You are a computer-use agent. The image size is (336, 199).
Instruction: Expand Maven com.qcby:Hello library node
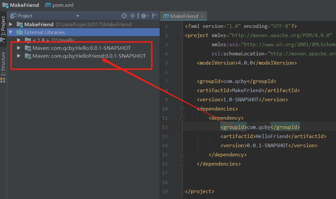coord(19,48)
